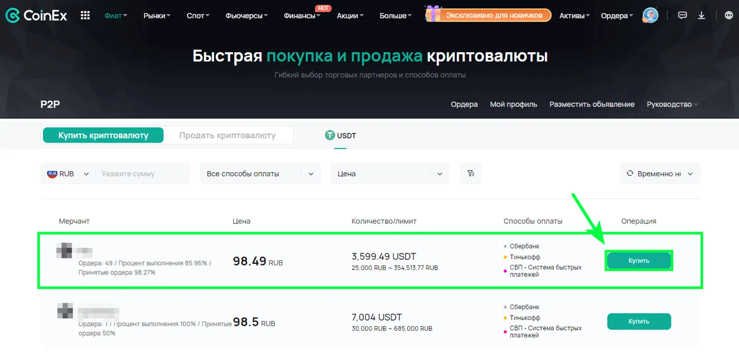This screenshot has width=739, height=353.
Task: Click the 25,000 RUB ~ 354,513.77 RUB limit
Action: coord(394,268)
